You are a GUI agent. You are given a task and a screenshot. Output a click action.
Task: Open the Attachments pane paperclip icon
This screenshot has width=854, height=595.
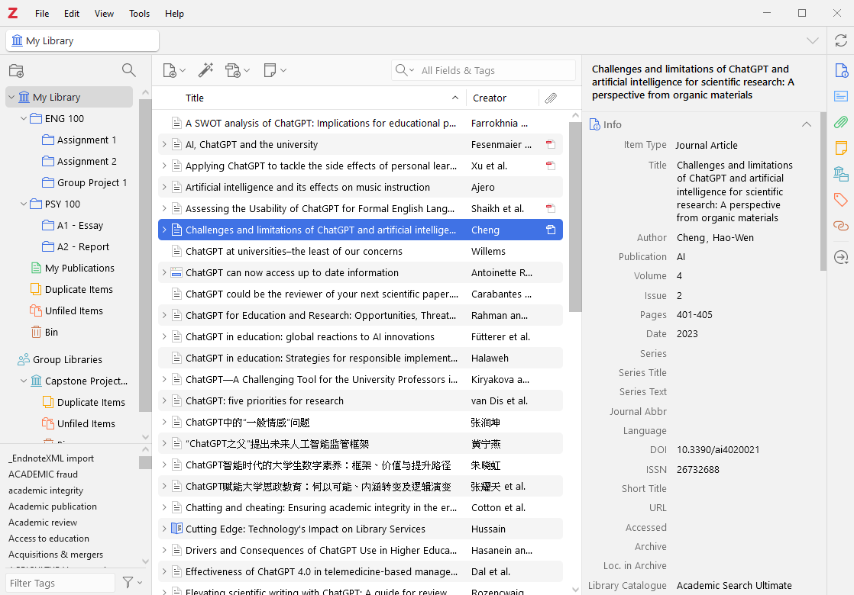coord(840,122)
